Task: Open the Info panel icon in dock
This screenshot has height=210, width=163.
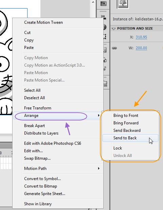Action: pos(105,27)
